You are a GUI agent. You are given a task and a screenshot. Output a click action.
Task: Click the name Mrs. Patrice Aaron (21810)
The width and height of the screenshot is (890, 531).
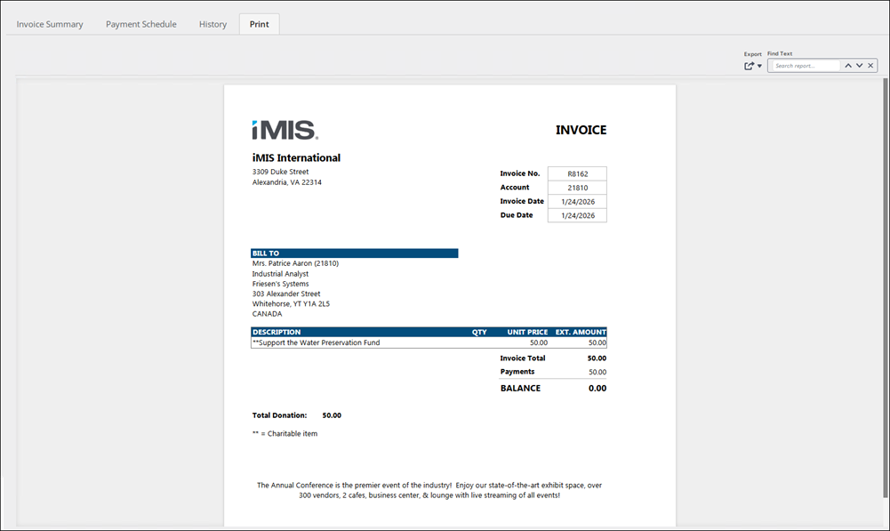tap(295, 263)
